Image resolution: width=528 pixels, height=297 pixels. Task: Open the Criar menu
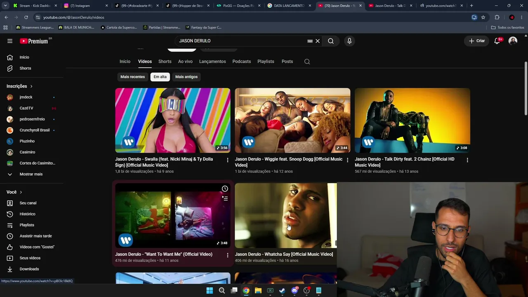tap(477, 41)
